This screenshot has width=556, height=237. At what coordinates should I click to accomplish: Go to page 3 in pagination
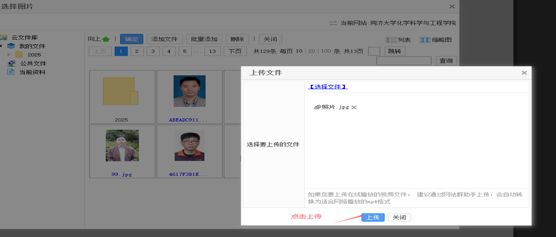[153, 51]
